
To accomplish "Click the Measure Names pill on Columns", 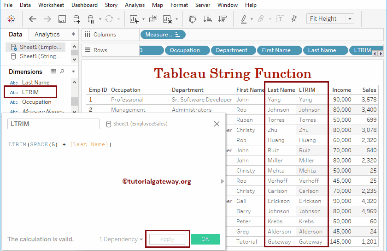I will coord(163,35).
